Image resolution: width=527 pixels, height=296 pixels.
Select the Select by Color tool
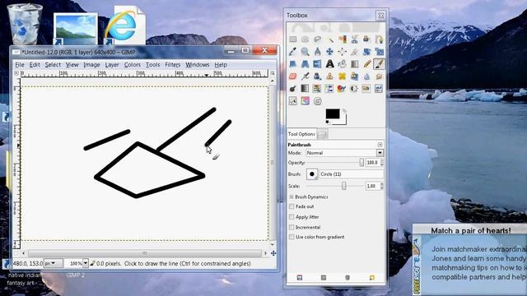343,39
